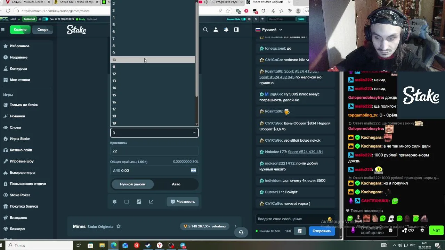Toggle followers-only chat label
Screen dimensions: 445x250
[364, 211]
